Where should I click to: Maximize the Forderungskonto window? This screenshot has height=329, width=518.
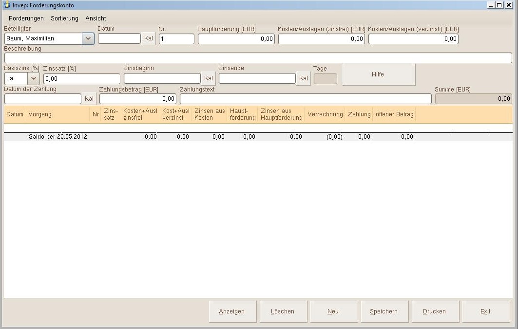(499, 5)
